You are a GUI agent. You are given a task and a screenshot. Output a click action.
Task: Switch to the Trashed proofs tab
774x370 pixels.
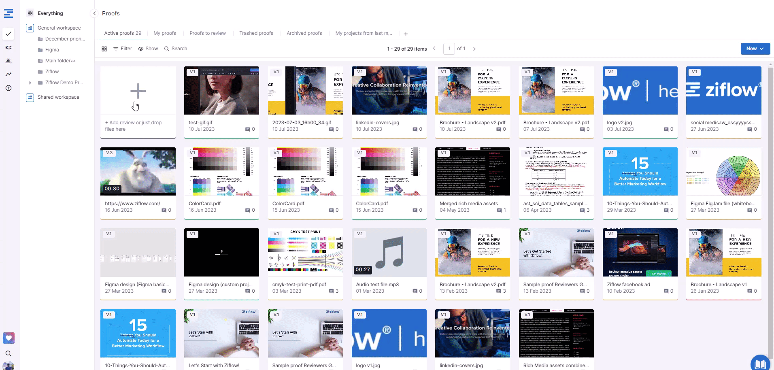(x=256, y=33)
